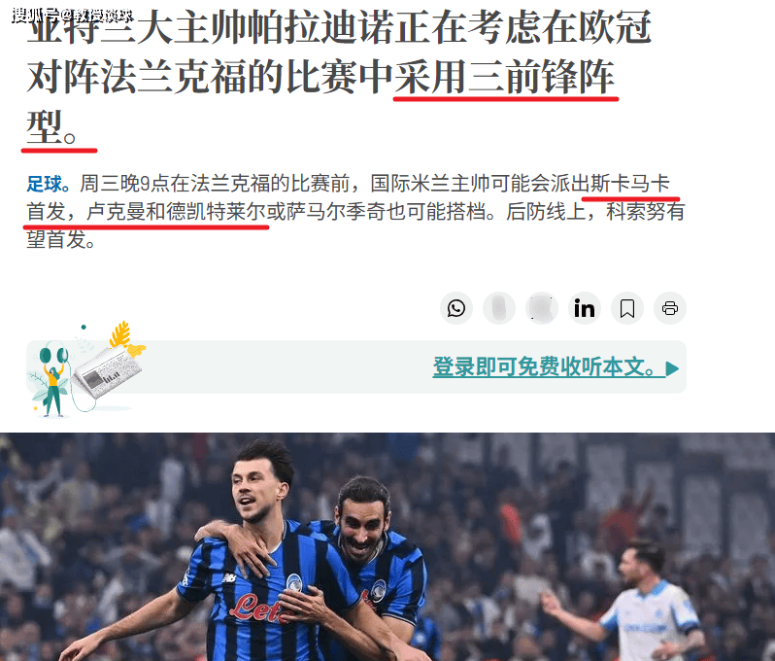This screenshot has height=661, width=775.
Task: Click the yellow pointing hand illustration
Action: (136, 349)
